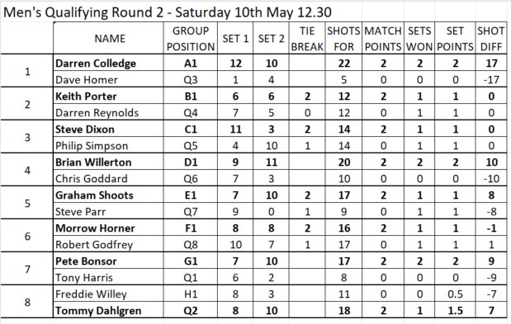Select Graham Shoots' shot diff value 8
The image size is (511, 324).
coord(491,195)
